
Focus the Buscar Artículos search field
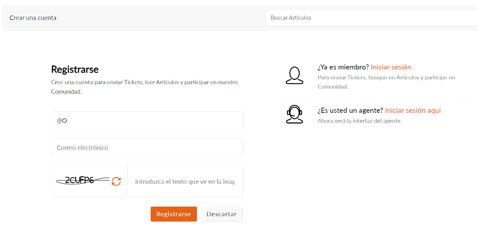pyautogui.click(x=372, y=18)
